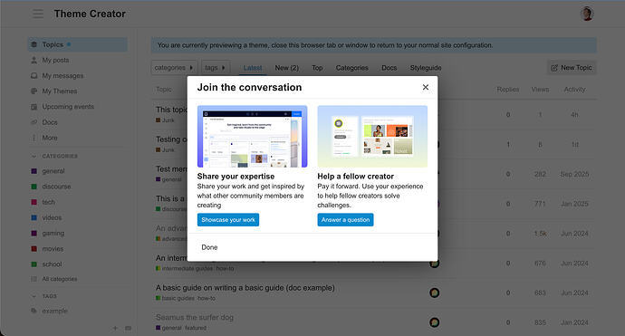Dismiss the dialog with Done
The height and width of the screenshot is (336, 625).
point(209,247)
